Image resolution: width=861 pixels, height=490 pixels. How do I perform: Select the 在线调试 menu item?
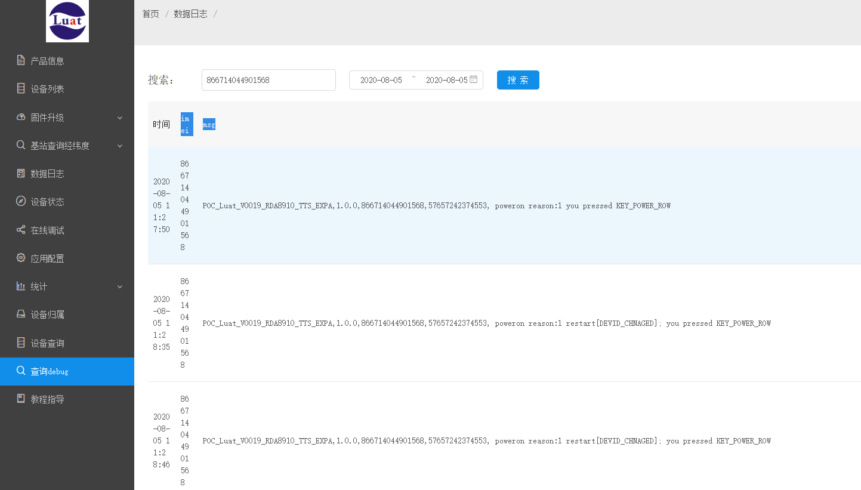67,230
